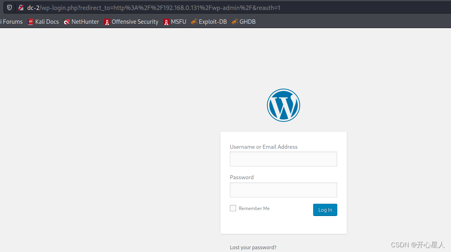This screenshot has width=451, height=252.
Task: Open the Forums bookmark
Action: pos(11,22)
